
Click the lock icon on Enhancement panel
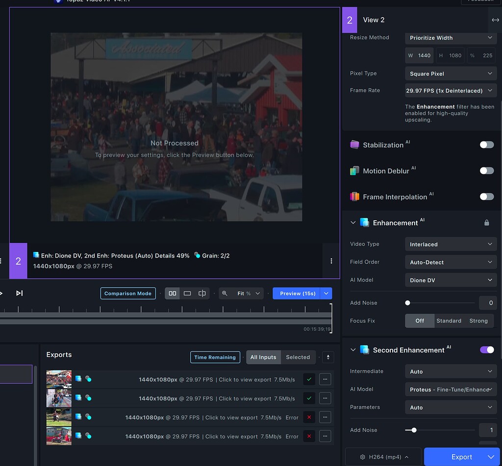(486, 222)
